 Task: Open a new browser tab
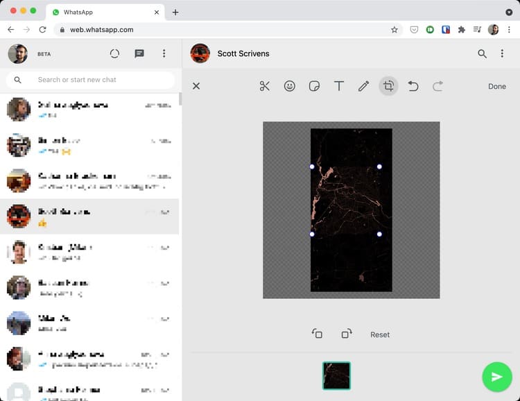pos(175,12)
